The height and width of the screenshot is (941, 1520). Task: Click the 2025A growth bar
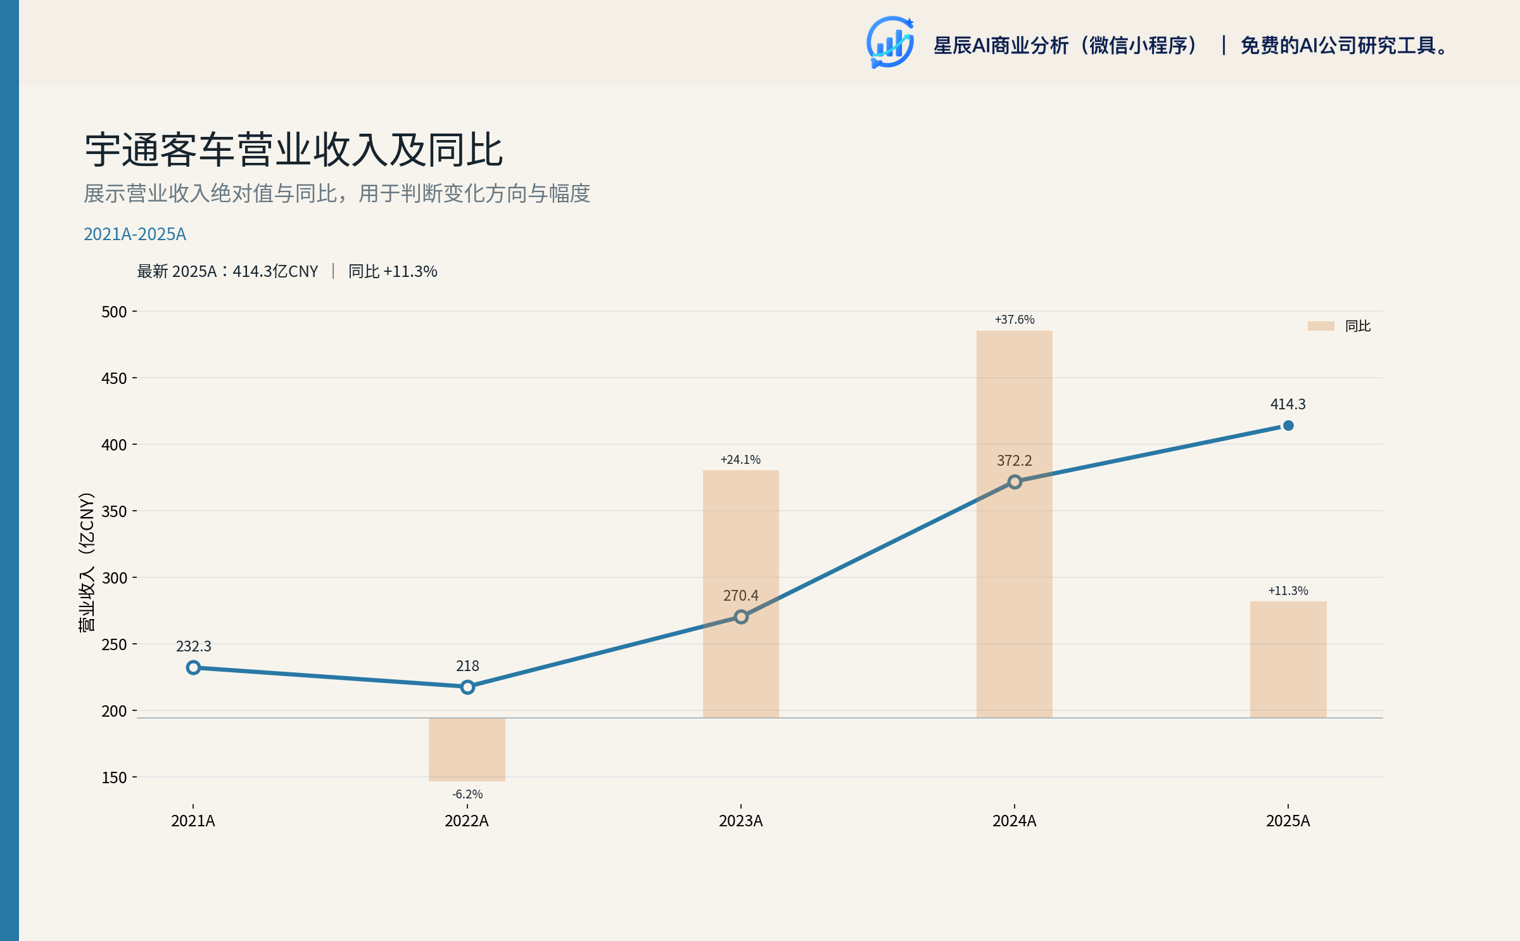[1288, 660]
